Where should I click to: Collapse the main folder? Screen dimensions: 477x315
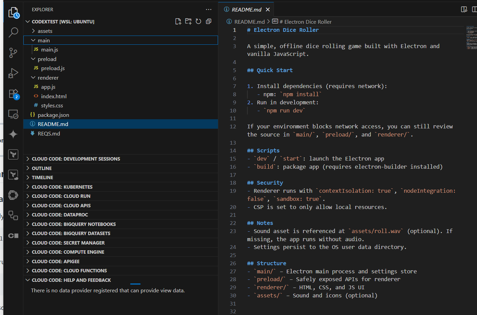121,40
